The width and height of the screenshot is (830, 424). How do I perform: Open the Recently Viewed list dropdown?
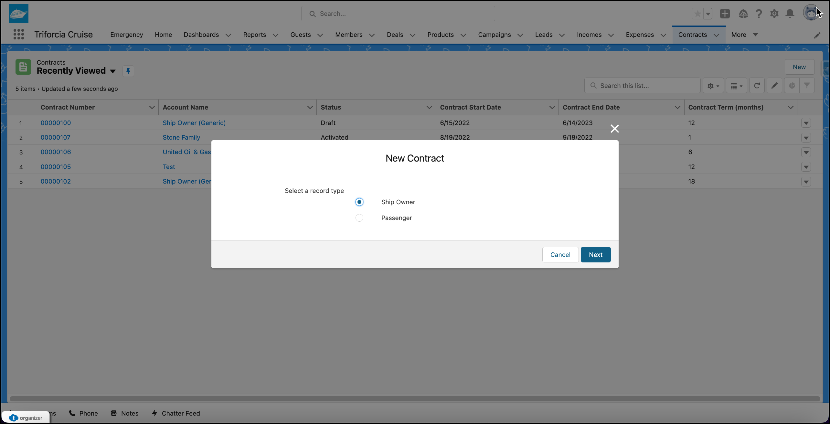[x=113, y=71]
